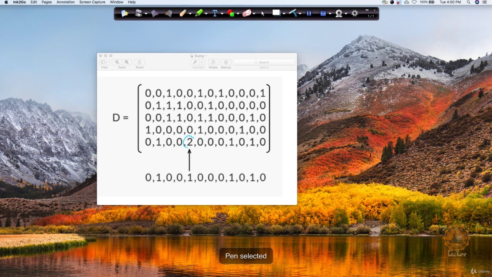
Task: Select the pink eraser tool
Action: (246, 13)
